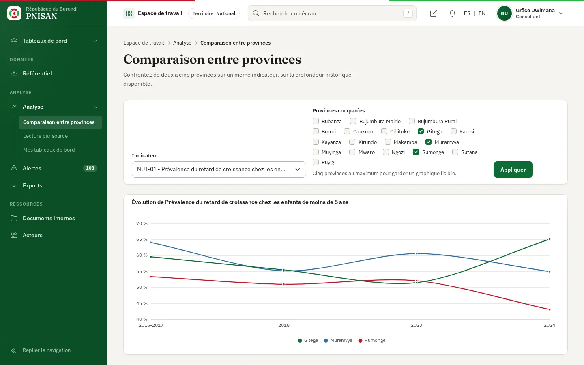The height and width of the screenshot is (365, 584).
Task: Click the Replier la navigation double-chevron icon
Action: click(14, 350)
